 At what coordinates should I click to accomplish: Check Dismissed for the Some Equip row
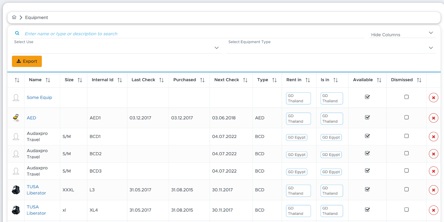click(x=407, y=97)
